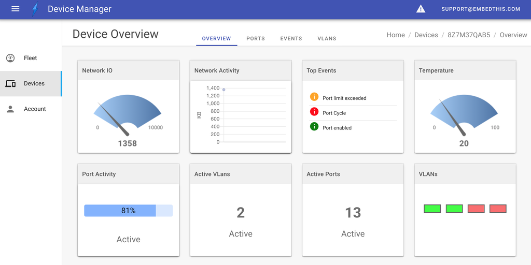
Task: Click the 8Z7M37QAB5 device breadcrumb
Action: point(469,35)
